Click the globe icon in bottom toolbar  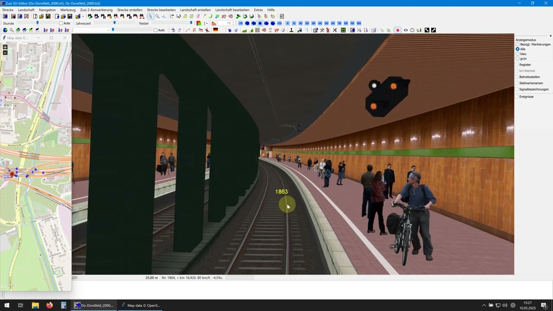tap(5, 30)
